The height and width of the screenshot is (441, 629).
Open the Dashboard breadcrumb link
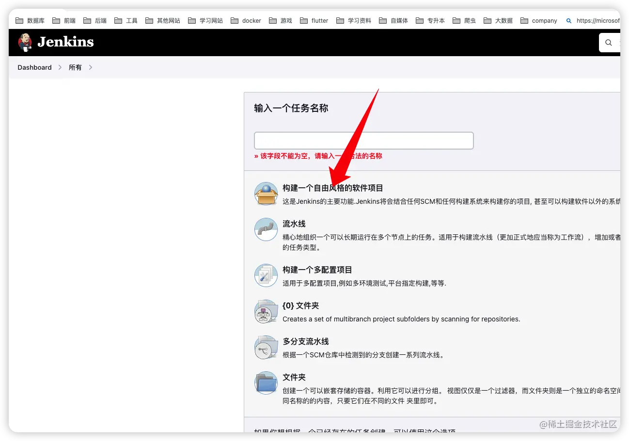click(x=34, y=67)
